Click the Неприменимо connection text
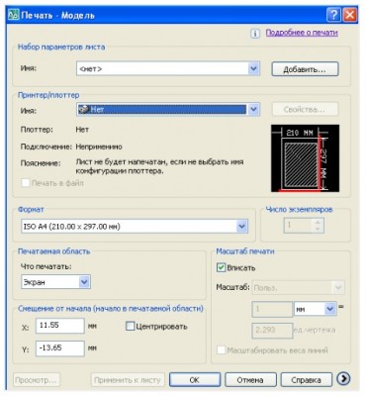Viewport: 366px width, 396px height. (99, 147)
